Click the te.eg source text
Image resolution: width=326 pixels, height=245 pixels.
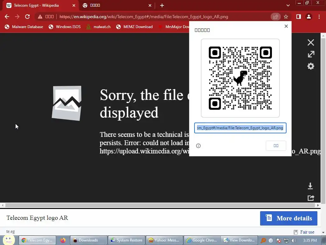[11, 232]
